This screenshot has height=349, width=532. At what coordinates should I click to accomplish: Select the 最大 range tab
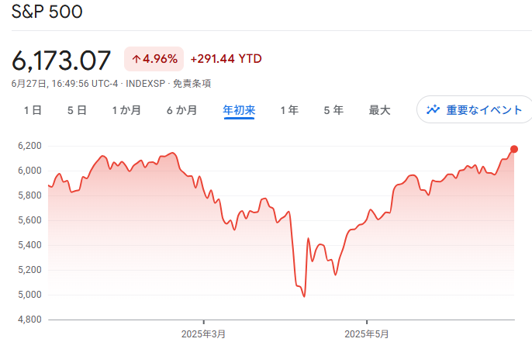point(379,110)
